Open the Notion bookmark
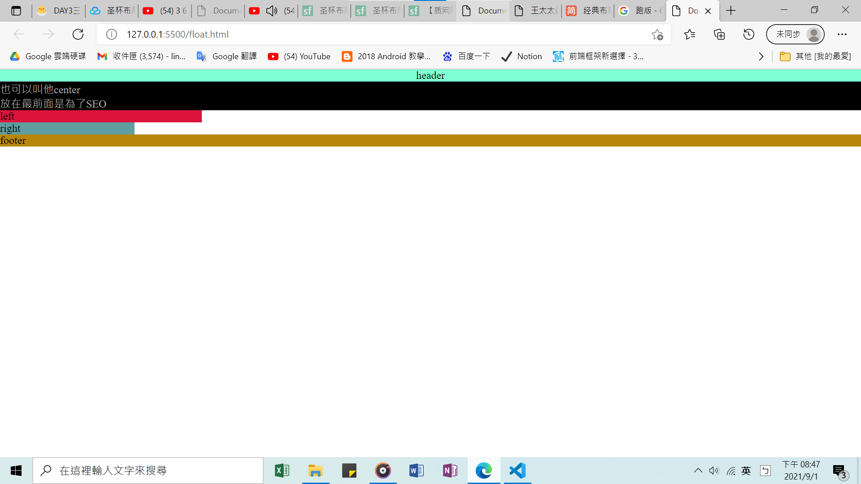The height and width of the screenshot is (484, 861). coord(522,56)
